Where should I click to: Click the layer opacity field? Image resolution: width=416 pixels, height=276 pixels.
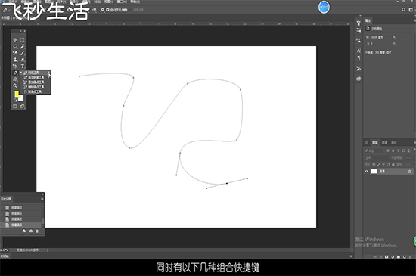pyautogui.click(x=407, y=157)
